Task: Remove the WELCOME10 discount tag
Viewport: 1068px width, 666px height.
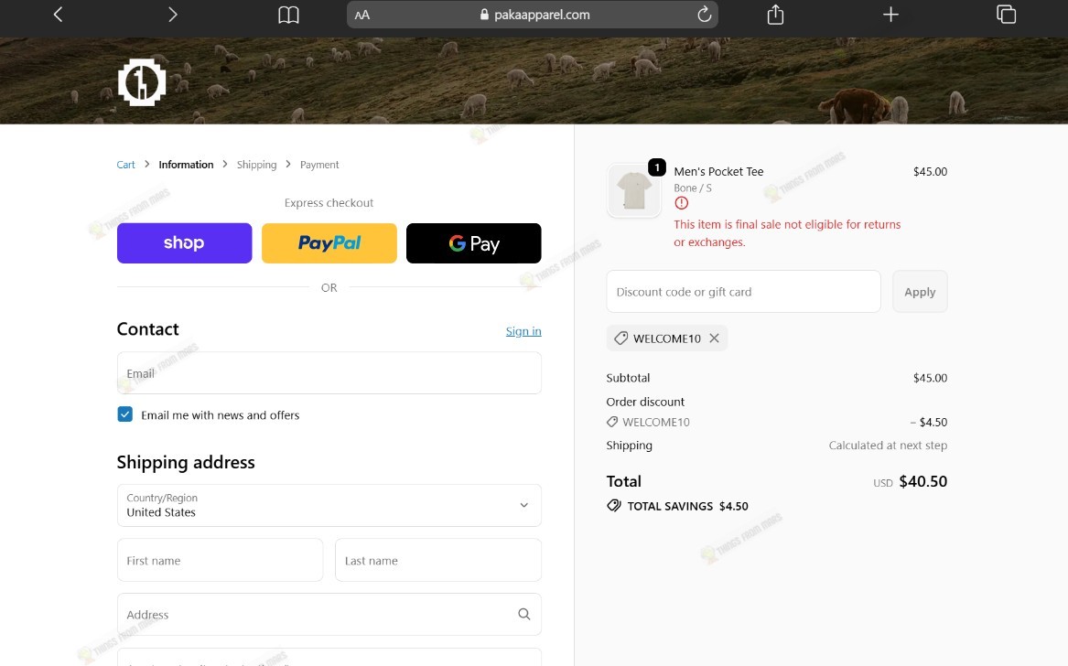Action: (x=714, y=338)
